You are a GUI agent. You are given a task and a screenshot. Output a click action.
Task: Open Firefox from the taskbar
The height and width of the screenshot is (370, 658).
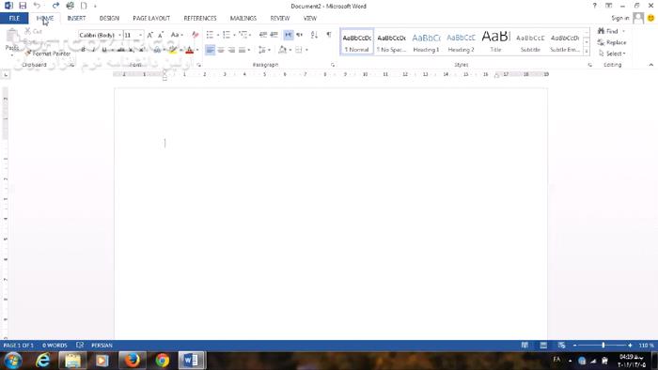(133, 360)
